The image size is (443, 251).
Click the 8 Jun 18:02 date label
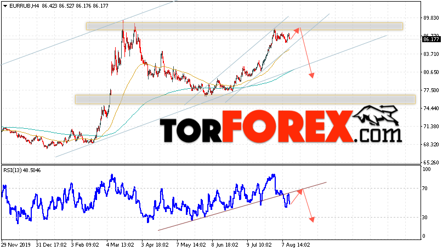pyautogui.click(x=225, y=244)
